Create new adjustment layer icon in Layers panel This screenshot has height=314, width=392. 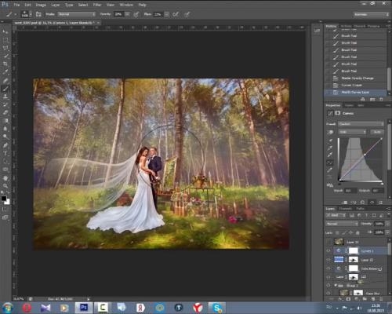[357, 299]
